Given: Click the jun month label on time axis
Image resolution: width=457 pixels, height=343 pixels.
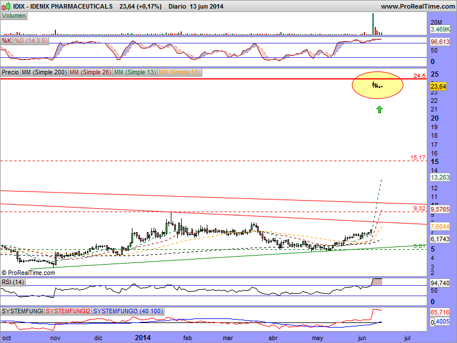Looking at the screenshot, I should pos(362,338).
